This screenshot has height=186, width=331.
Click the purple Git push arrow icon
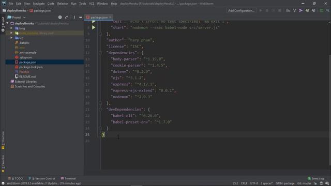(301, 10)
